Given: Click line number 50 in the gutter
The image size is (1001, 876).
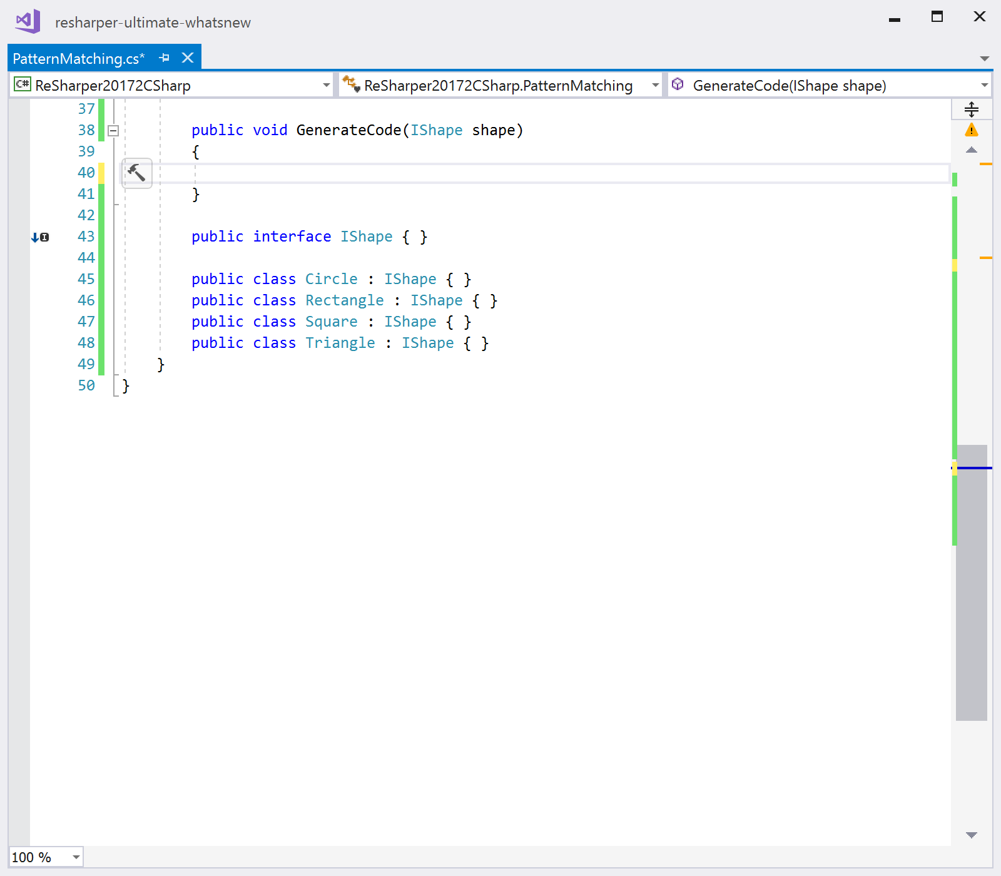Looking at the screenshot, I should tap(86, 385).
